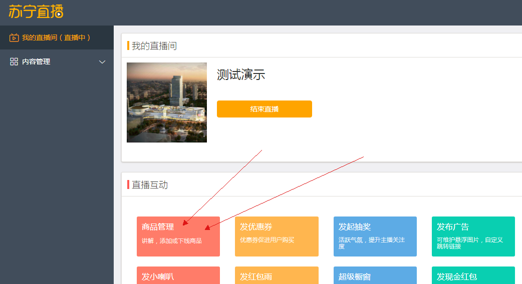The height and width of the screenshot is (284, 522).
Task: Open the 发优惠券 card
Action: pyautogui.click(x=277, y=236)
